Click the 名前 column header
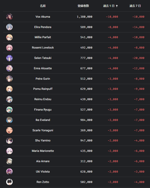 (x=43, y=6)
